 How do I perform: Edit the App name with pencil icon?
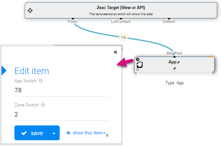(x=178, y=62)
